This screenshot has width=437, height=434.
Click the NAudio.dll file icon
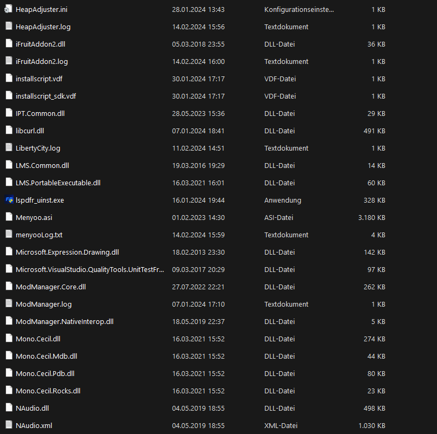click(x=9, y=407)
